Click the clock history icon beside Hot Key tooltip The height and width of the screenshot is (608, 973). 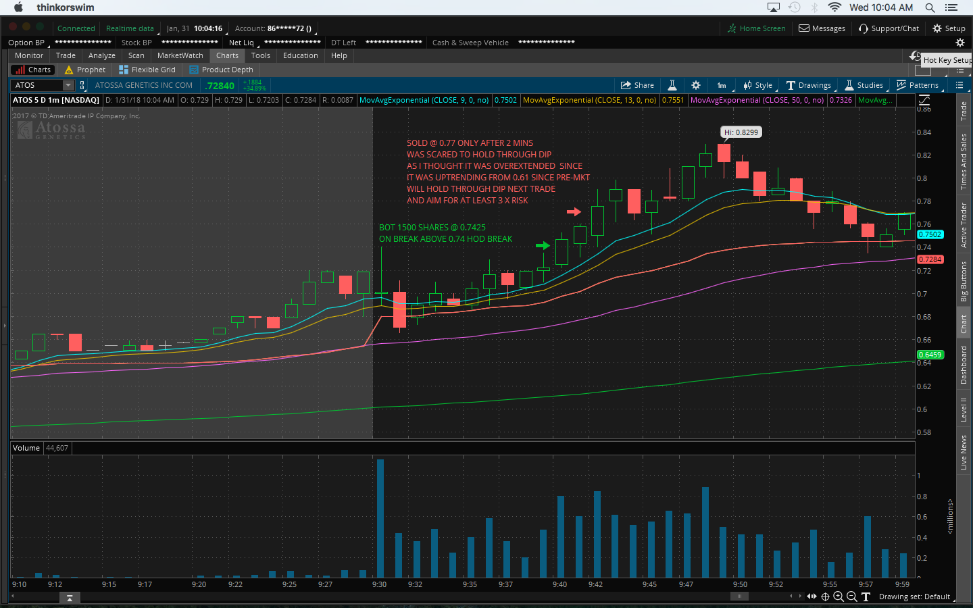click(x=916, y=56)
